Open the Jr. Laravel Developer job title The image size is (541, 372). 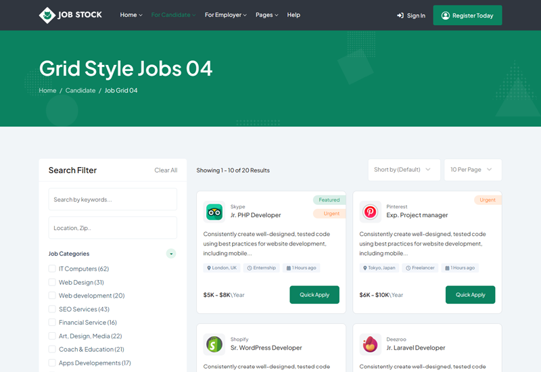tap(416, 348)
